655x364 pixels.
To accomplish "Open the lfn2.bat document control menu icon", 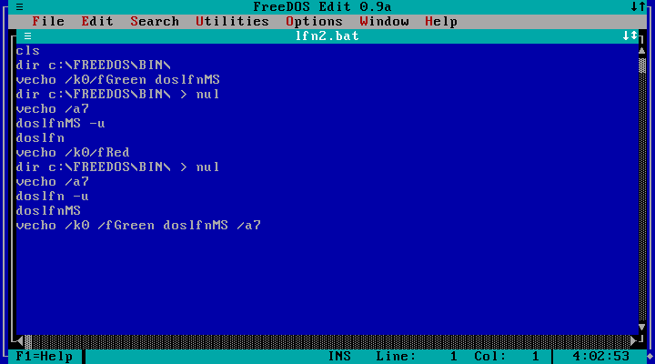I will [x=27, y=35].
